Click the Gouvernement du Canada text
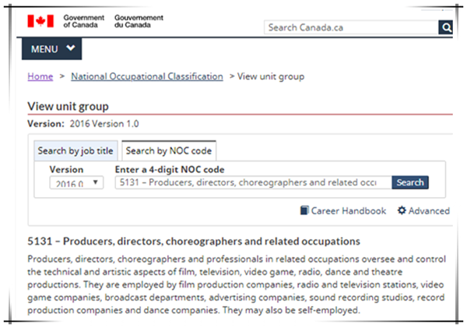 [139, 21]
